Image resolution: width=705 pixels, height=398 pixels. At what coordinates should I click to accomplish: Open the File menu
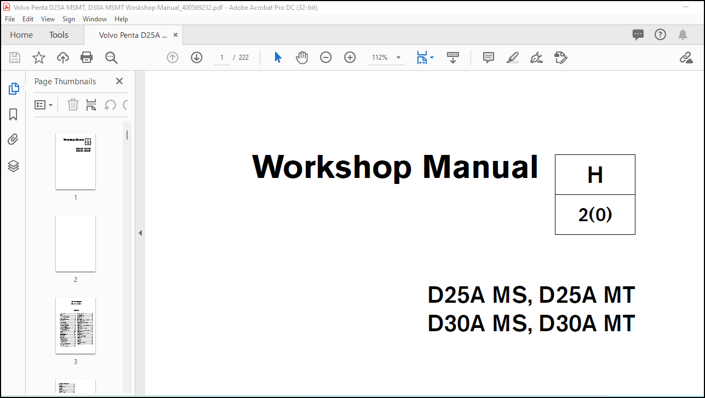click(x=10, y=19)
